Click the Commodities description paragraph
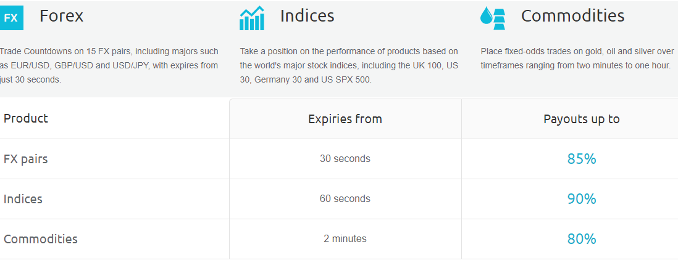This screenshot has height=263, width=678. point(577,59)
